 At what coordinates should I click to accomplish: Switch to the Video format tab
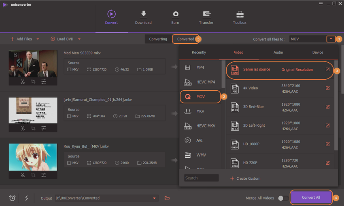pos(238,53)
